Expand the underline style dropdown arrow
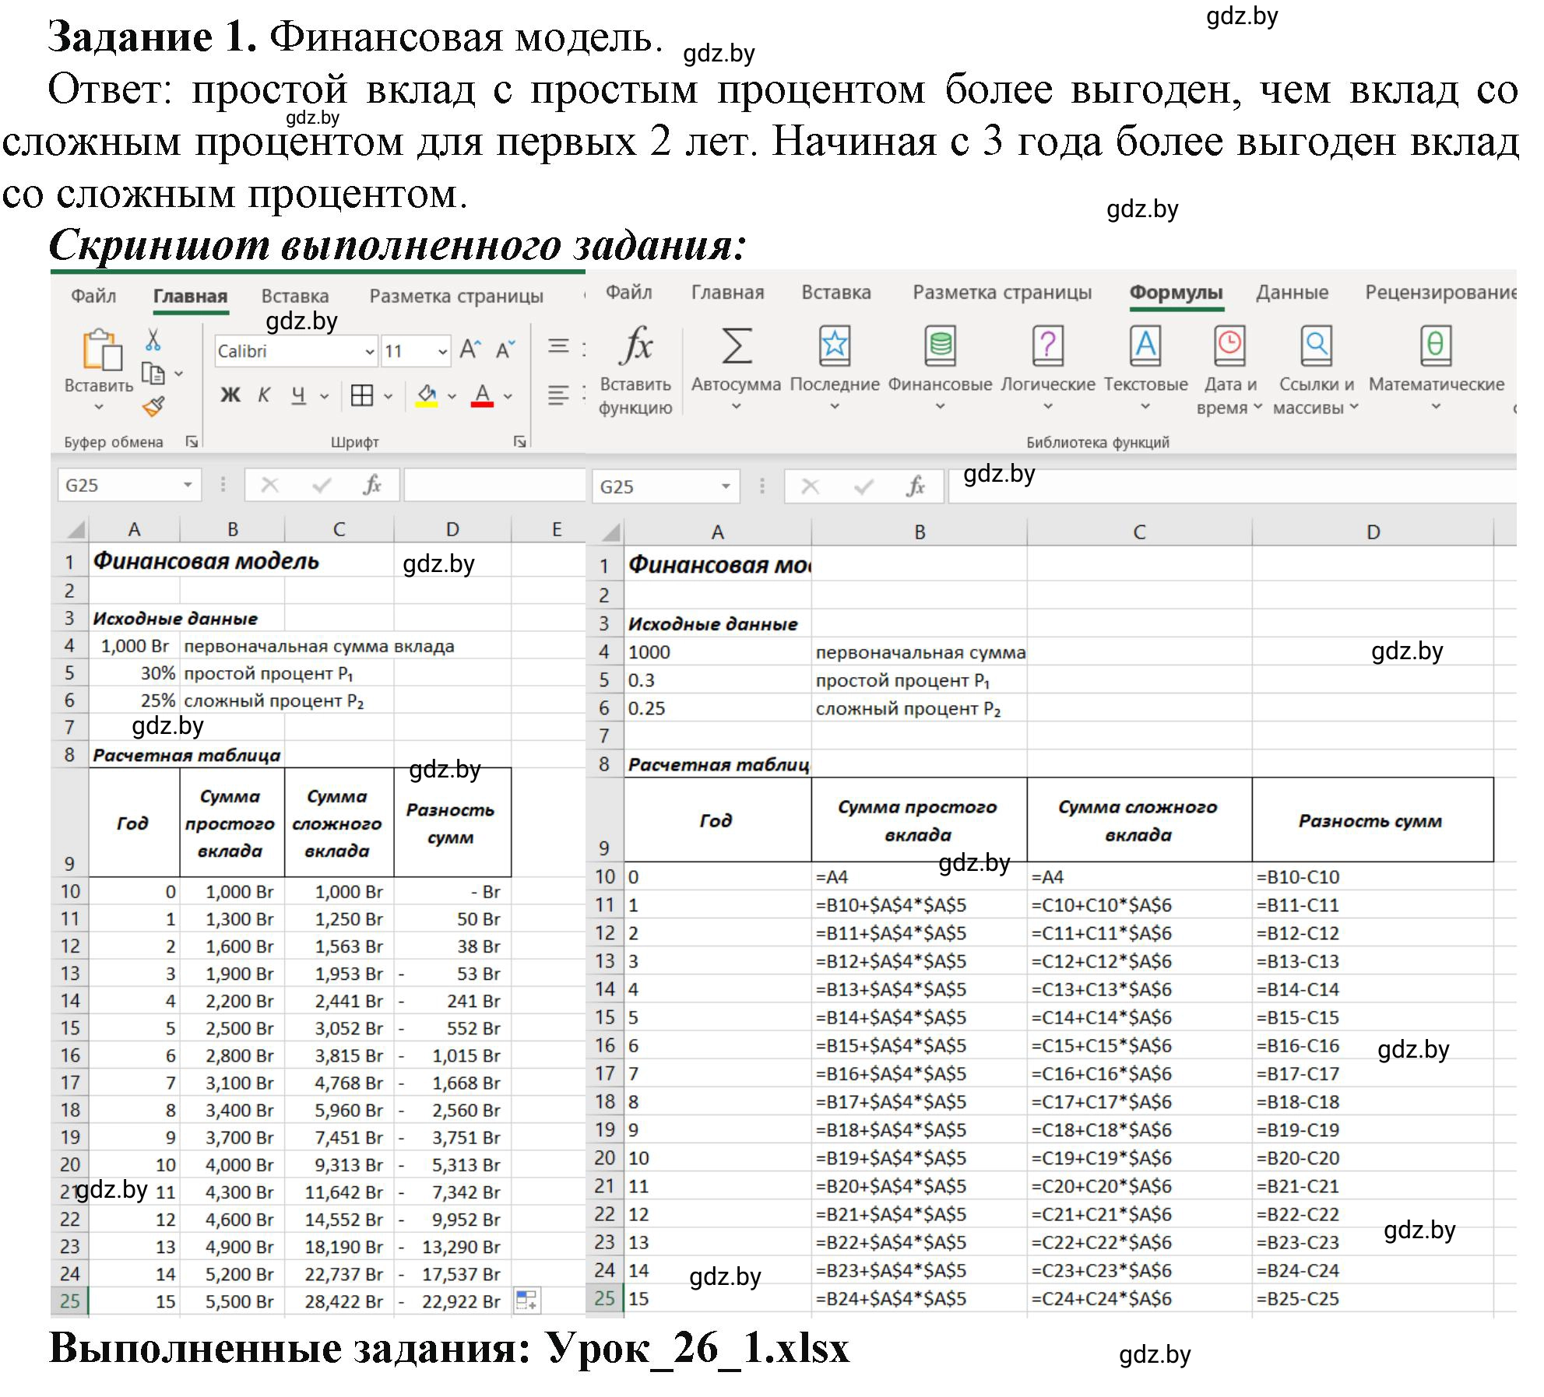The height and width of the screenshot is (1397, 1544). click(324, 396)
